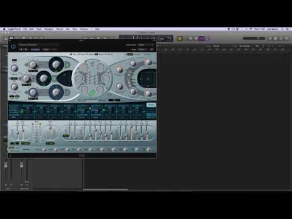Click the last macro knob in bottom row
The image size is (292, 219).
coord(148,150)
